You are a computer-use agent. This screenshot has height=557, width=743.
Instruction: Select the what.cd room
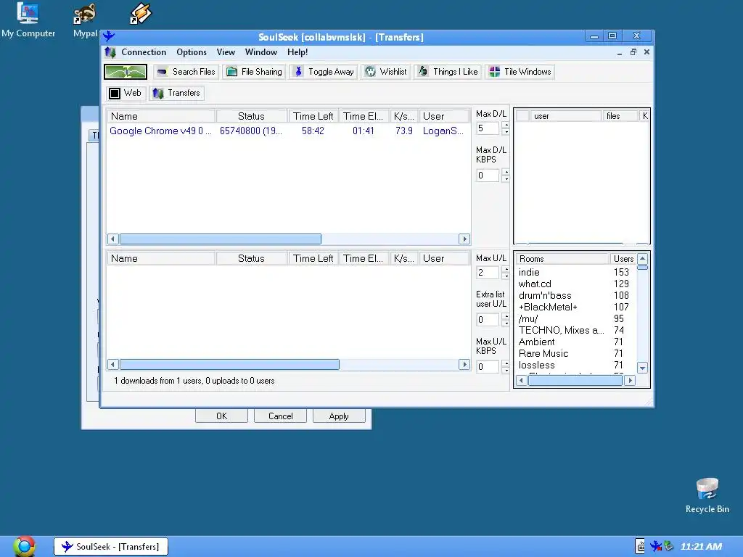click(535, 284)
